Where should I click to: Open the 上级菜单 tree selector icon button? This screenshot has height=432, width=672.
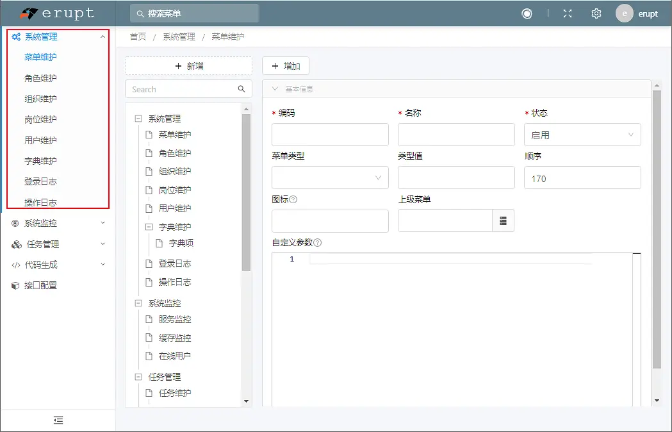[504, 220]
